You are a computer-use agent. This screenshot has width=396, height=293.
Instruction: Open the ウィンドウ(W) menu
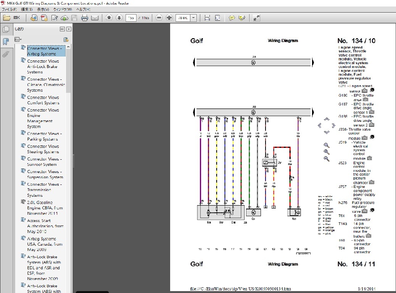click(x=63, y=9)
